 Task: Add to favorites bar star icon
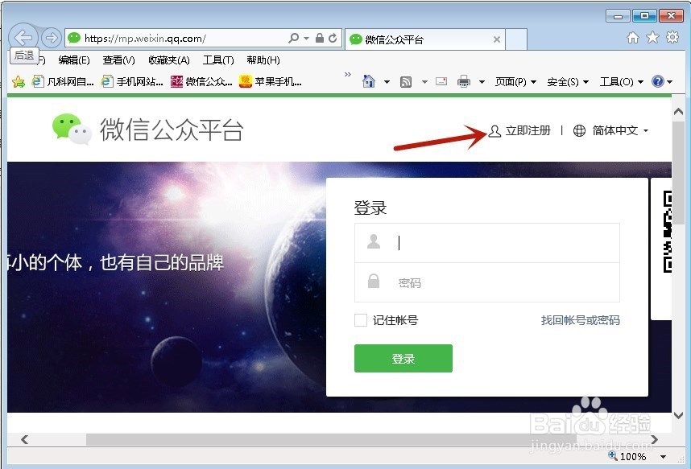click(x=19, y=81)
